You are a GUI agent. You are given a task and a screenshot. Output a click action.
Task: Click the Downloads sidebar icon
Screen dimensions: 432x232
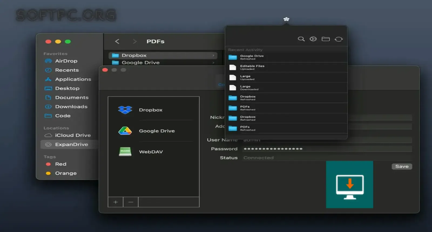pos(48,107)
